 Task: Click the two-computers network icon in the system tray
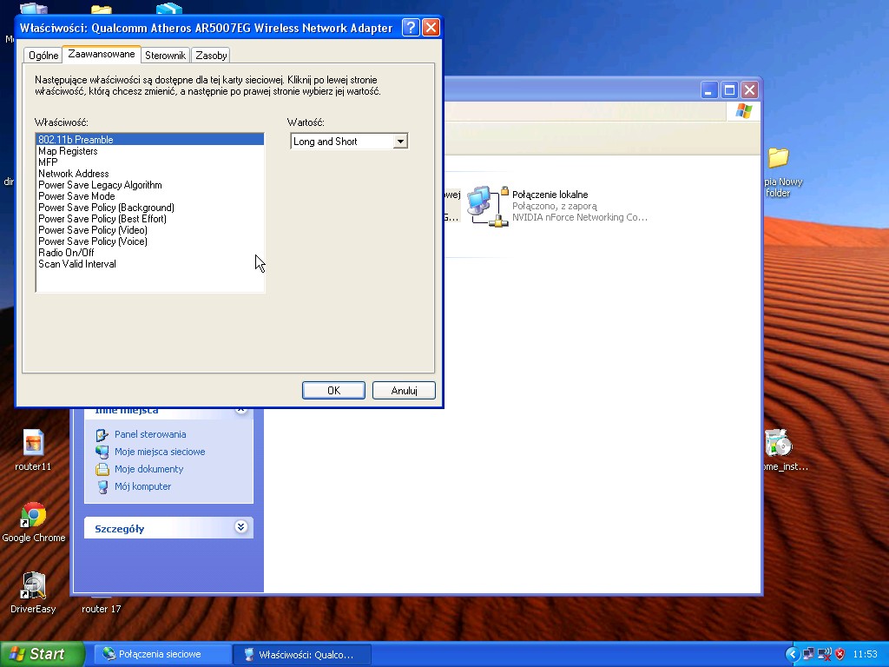pyautogui.click(x=808, y=654)
